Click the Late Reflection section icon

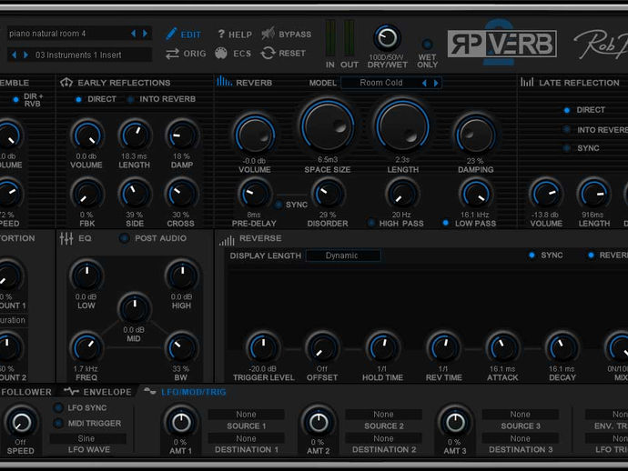click(527, 82)
